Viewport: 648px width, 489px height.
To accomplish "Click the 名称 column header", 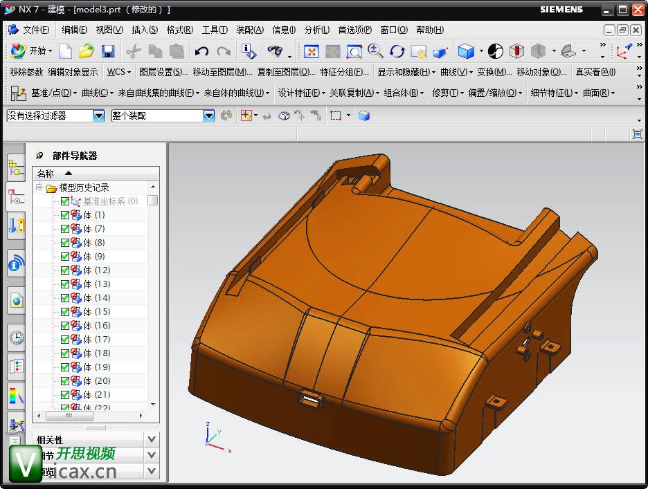I will pyautogui.click(x=46, y=174).
